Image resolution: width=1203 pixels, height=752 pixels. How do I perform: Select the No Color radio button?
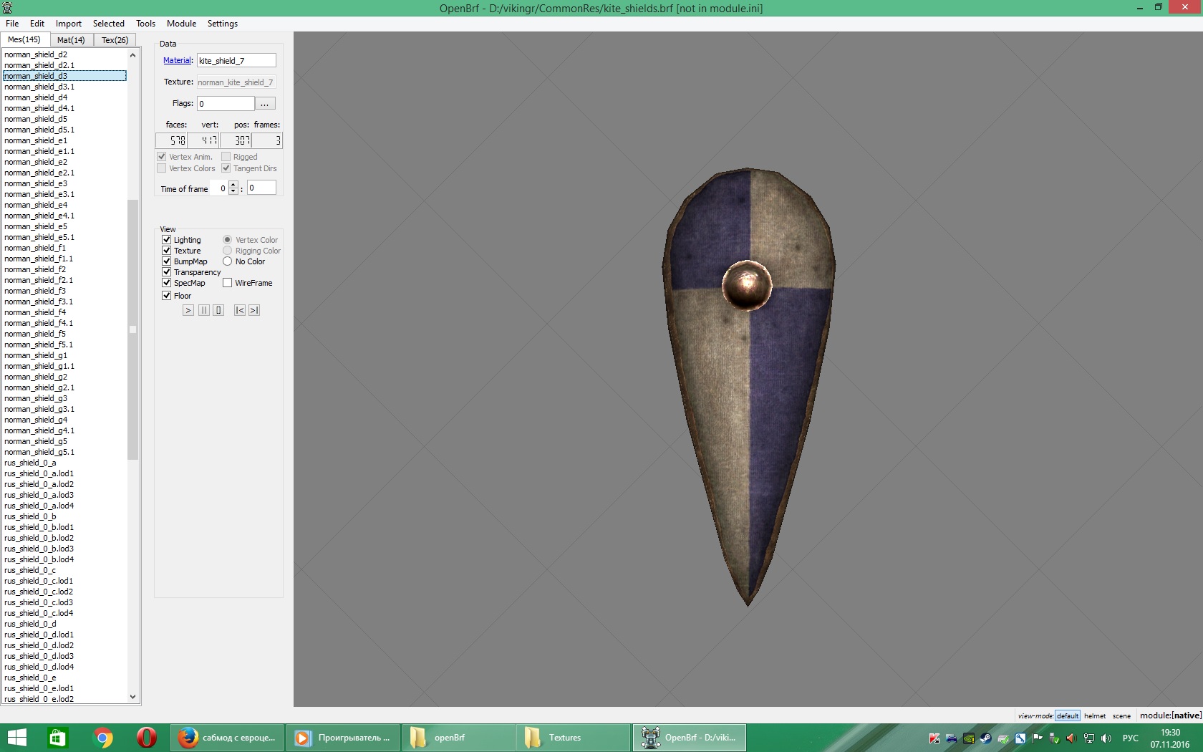tap(228, 261)
